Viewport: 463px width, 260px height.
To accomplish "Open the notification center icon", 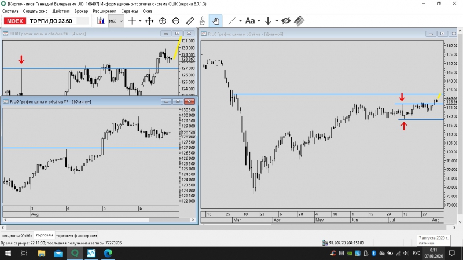I will tap(452, 253).
